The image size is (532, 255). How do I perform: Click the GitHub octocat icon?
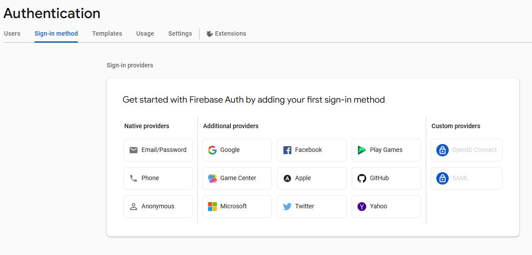[362, 178]
